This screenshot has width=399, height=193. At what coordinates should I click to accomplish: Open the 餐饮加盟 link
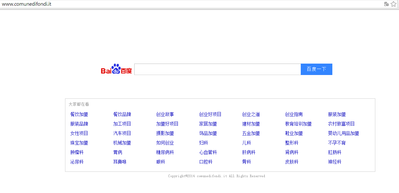tap(79, 115)
